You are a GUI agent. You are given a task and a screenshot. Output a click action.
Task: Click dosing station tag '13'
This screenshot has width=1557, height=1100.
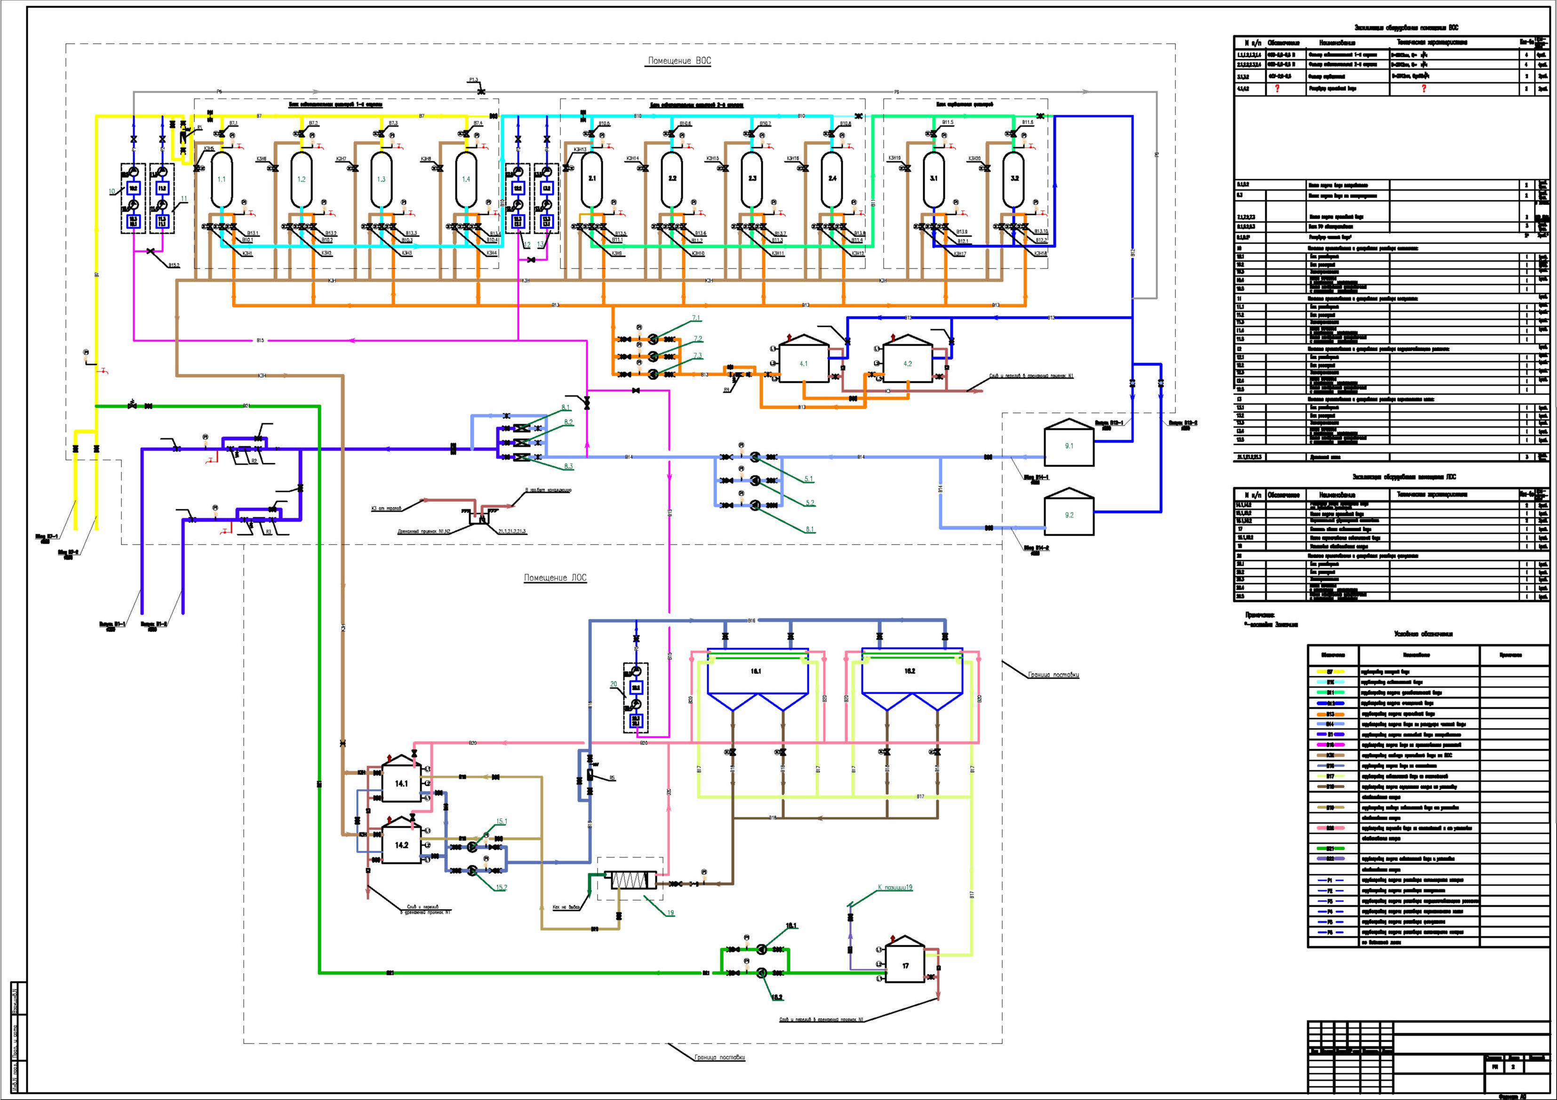pyautogui.click(x=541, y=244)
